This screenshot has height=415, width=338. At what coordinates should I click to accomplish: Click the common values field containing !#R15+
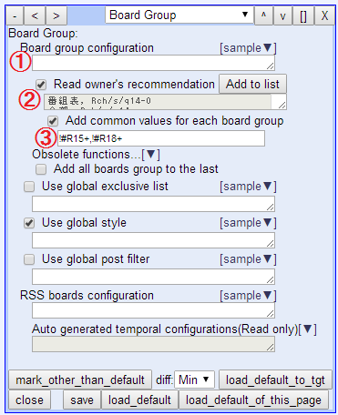(161, 138)
